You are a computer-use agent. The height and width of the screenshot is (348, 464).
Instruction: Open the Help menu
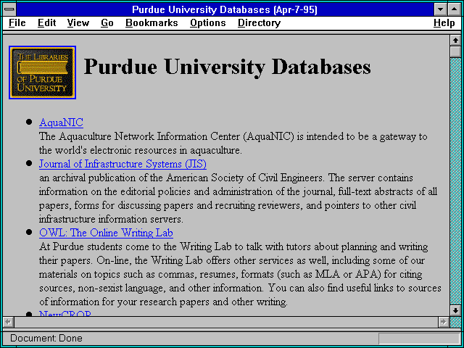[444, 22]
